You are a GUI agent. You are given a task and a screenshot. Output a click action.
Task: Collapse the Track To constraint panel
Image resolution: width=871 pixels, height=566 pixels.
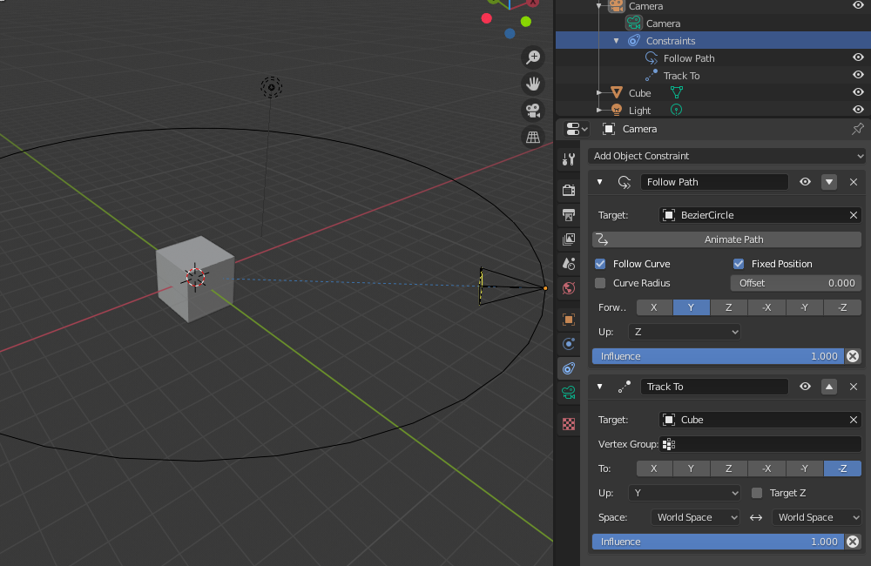pos(599,386)
